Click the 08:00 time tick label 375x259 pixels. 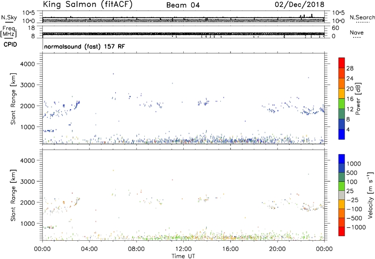pos(136,249)
